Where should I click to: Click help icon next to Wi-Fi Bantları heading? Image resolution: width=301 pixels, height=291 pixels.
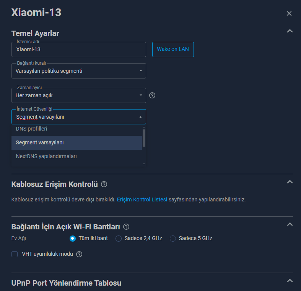(126, 227)
